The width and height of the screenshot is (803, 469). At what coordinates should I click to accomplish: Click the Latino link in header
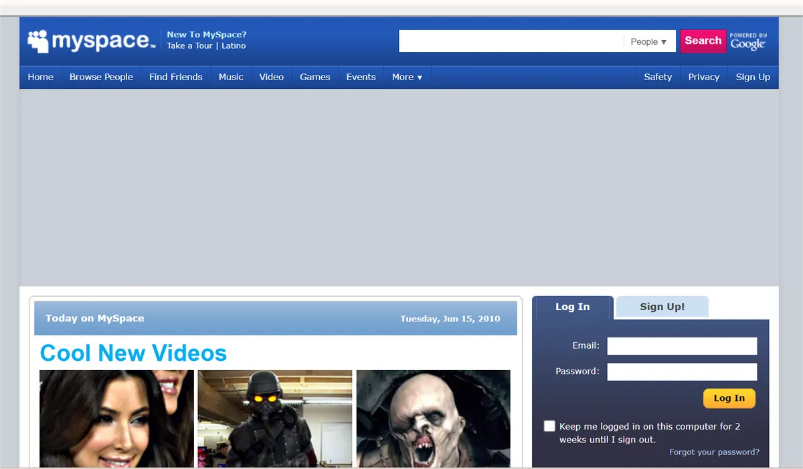point(234,46)
